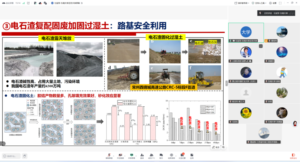Click the assistant avatar floating at right edge
The height and width of the screenshot is (162, 300).
pos(295,124)
